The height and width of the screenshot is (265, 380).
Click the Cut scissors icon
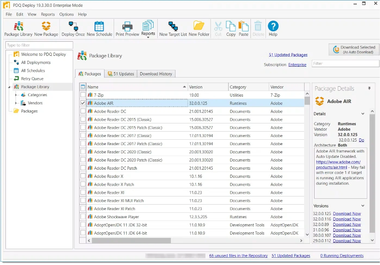point(218,29)
